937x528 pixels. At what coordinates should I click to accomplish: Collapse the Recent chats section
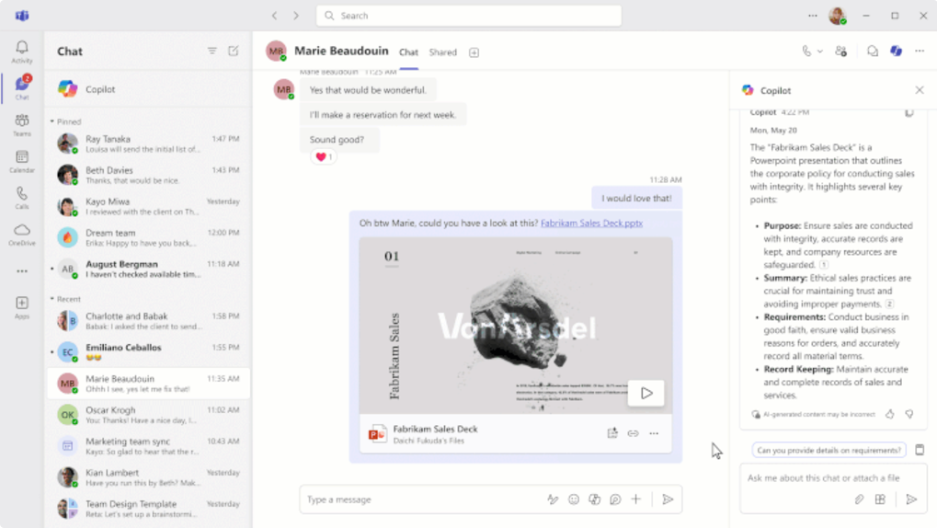click(52, 299)
